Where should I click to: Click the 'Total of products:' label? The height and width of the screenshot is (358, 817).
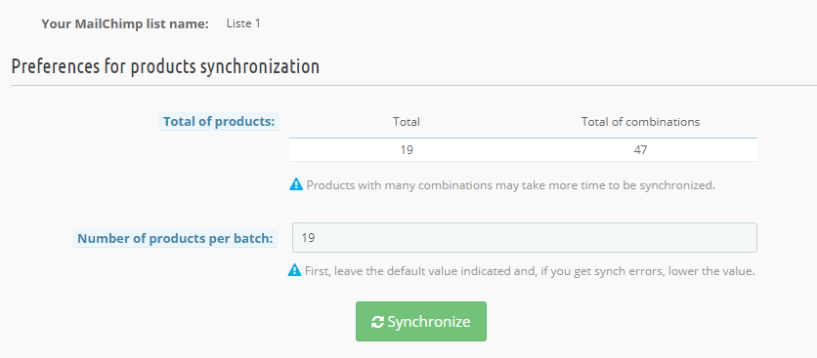pos(219,122)
